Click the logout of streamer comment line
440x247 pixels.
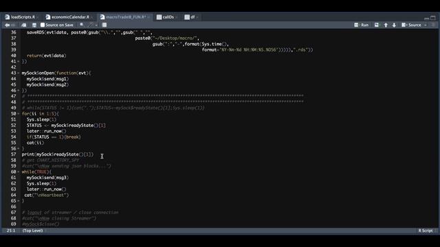[70, 213]
